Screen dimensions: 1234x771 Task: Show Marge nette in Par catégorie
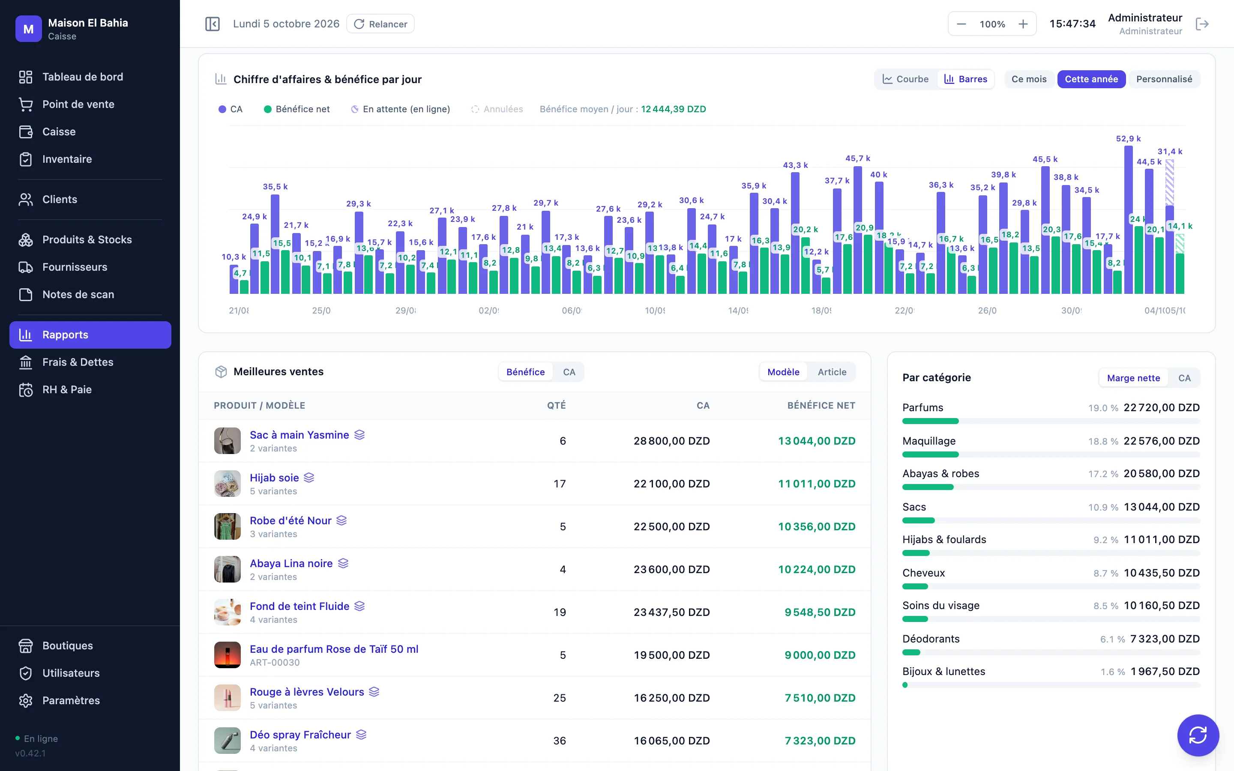click(x=1133, y=378)
